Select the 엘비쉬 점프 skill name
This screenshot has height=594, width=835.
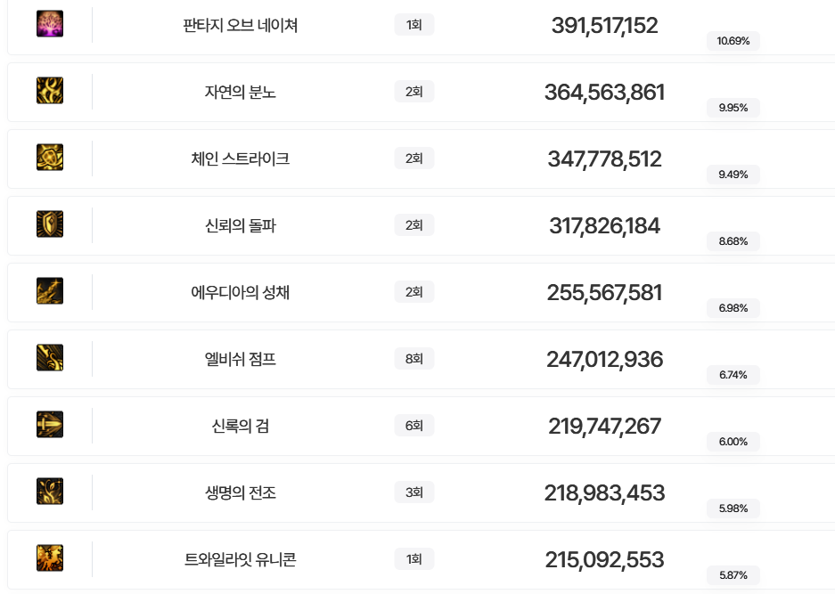[x=240, y=359]
